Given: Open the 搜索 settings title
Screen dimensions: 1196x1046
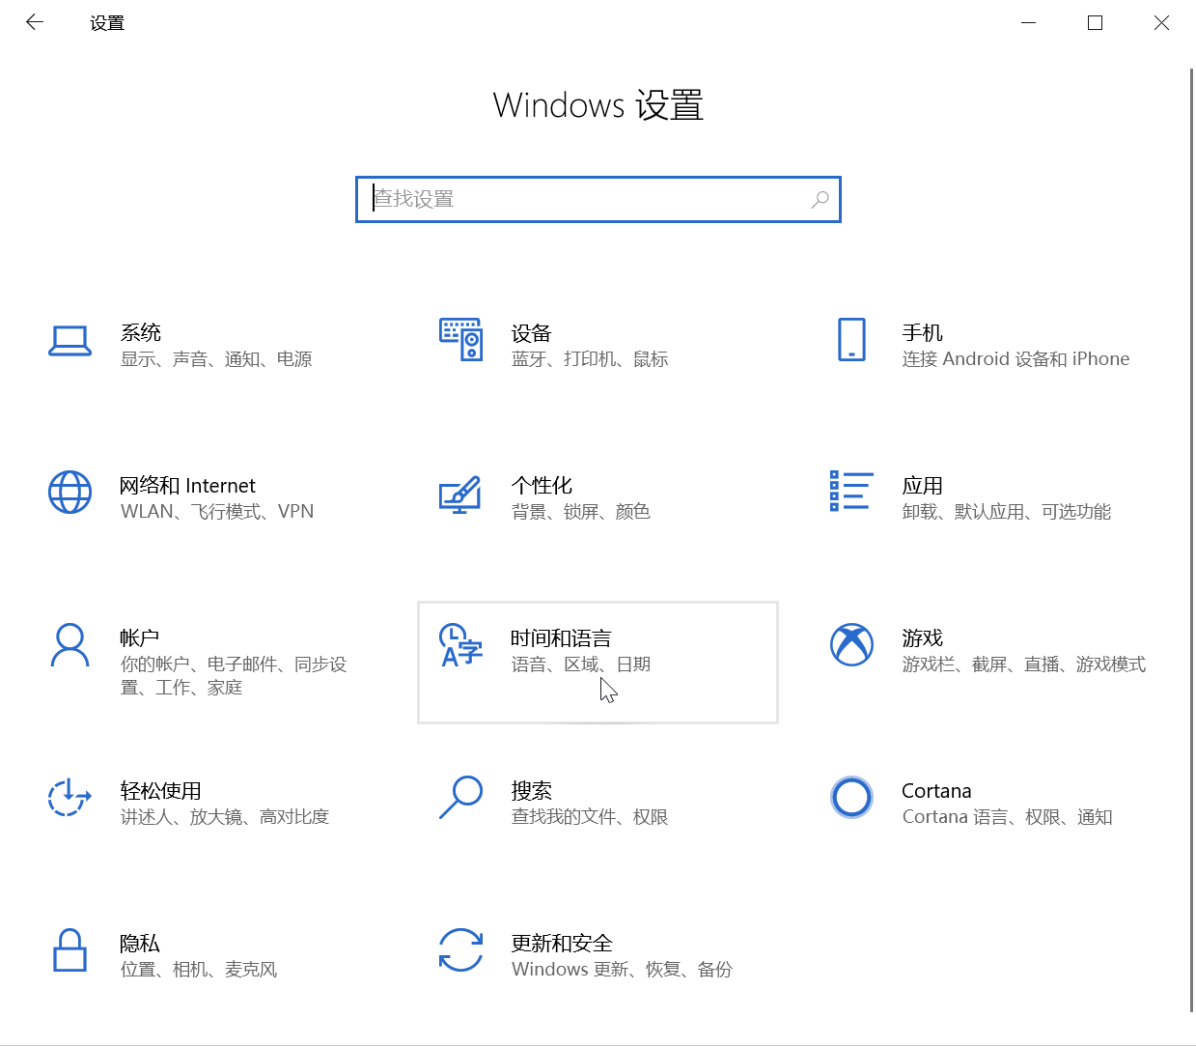Looking at the screenshot, I should [531, 790].
